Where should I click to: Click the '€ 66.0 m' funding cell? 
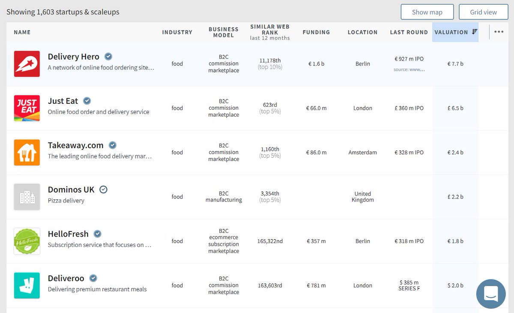pyautogui.click(x=316, y=108)
